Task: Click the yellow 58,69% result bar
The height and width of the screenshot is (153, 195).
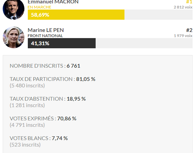Action: point(76,15)
